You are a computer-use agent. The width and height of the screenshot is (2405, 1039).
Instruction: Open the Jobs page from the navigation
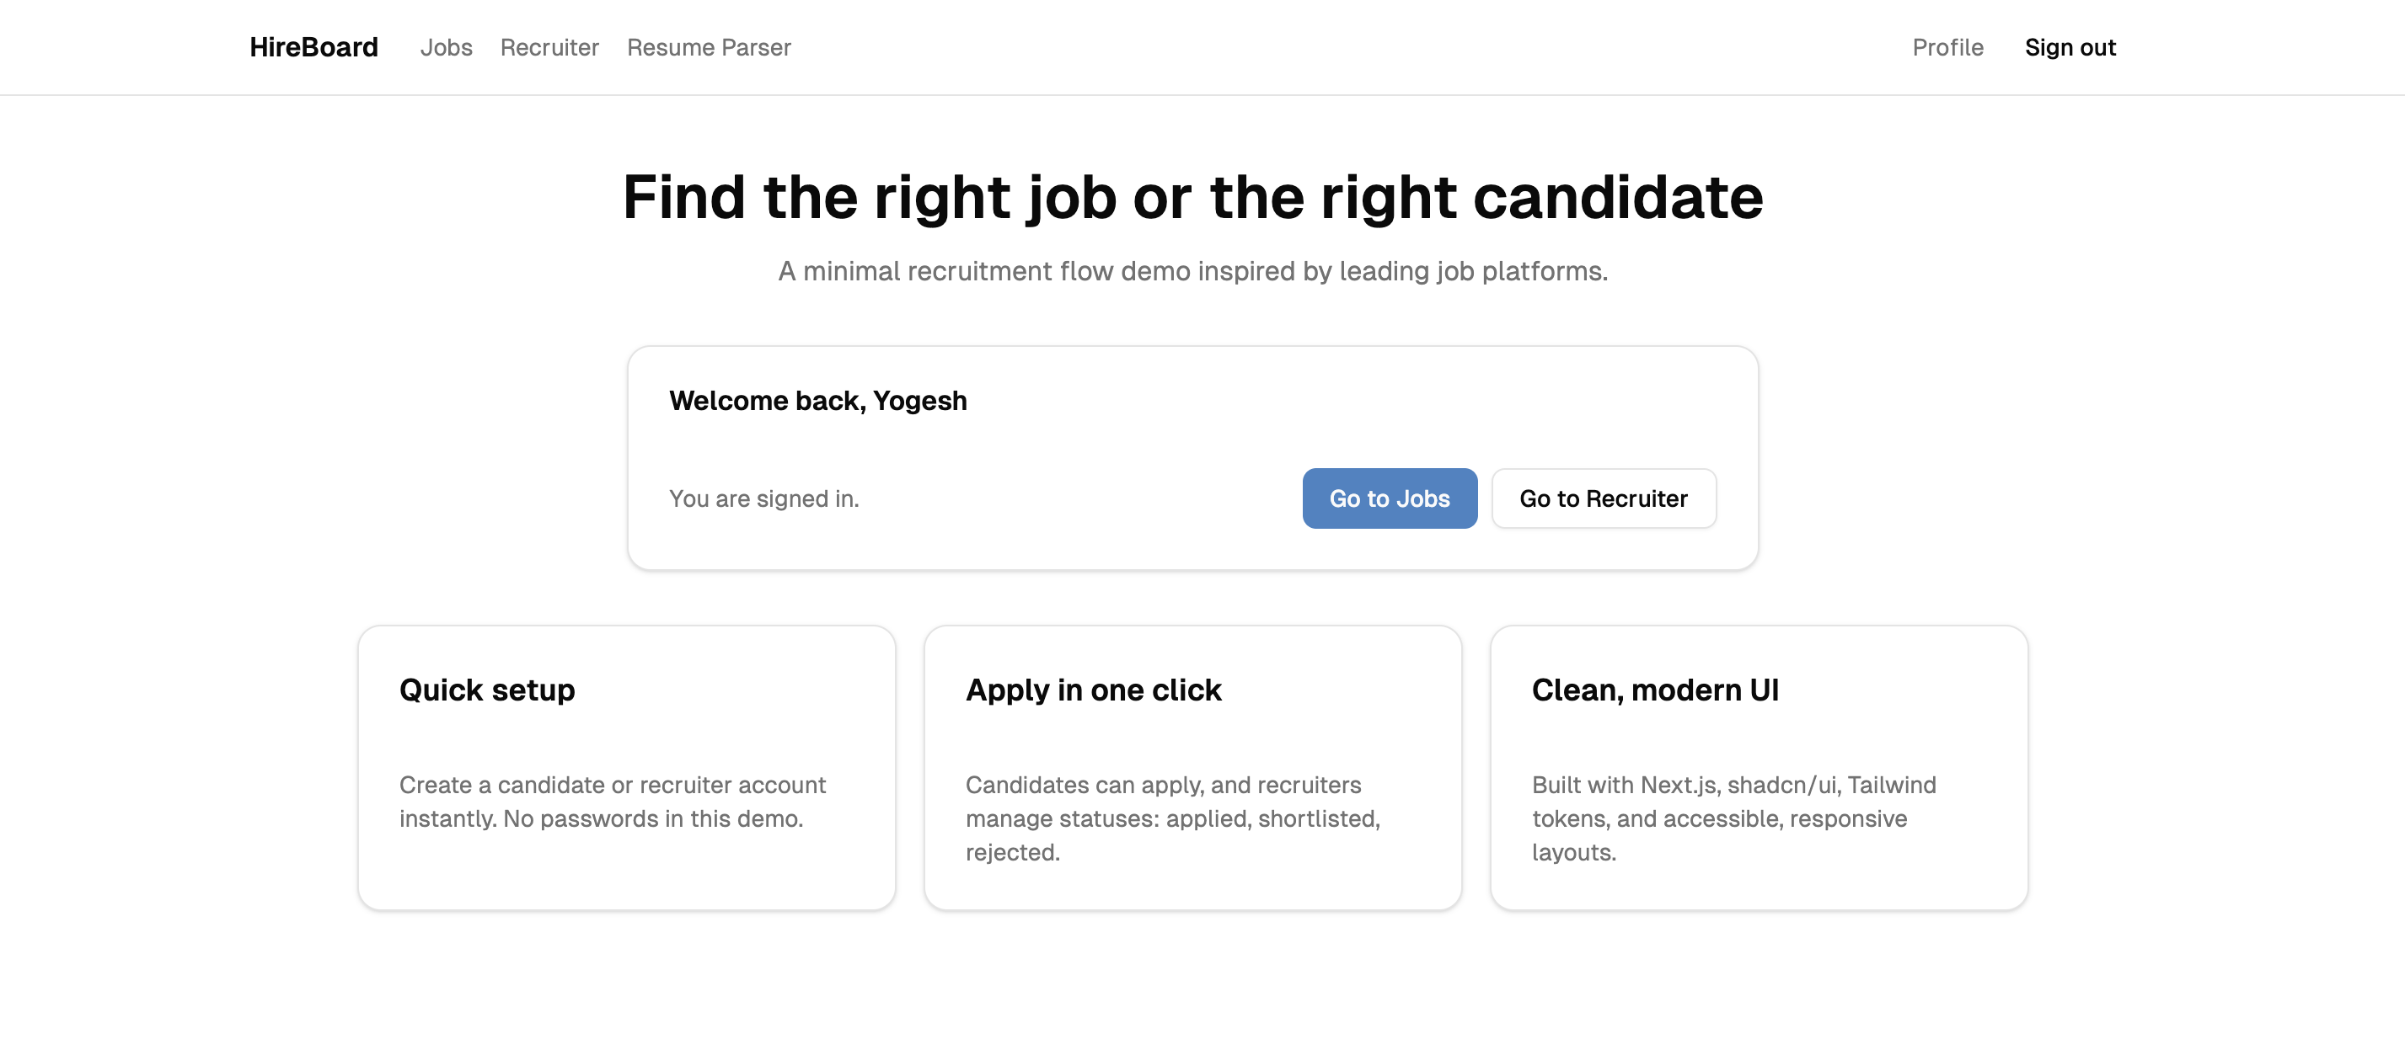(447, 47)
